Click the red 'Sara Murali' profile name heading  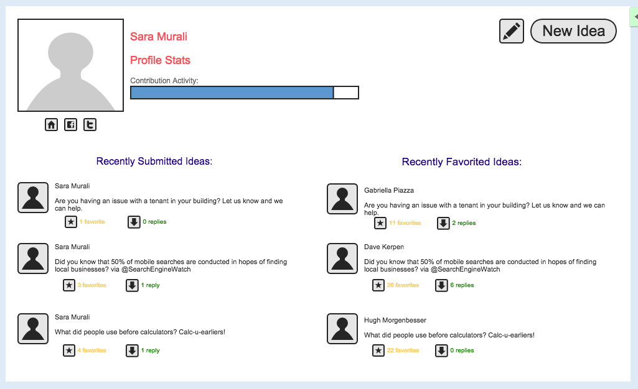click(159, 37)
